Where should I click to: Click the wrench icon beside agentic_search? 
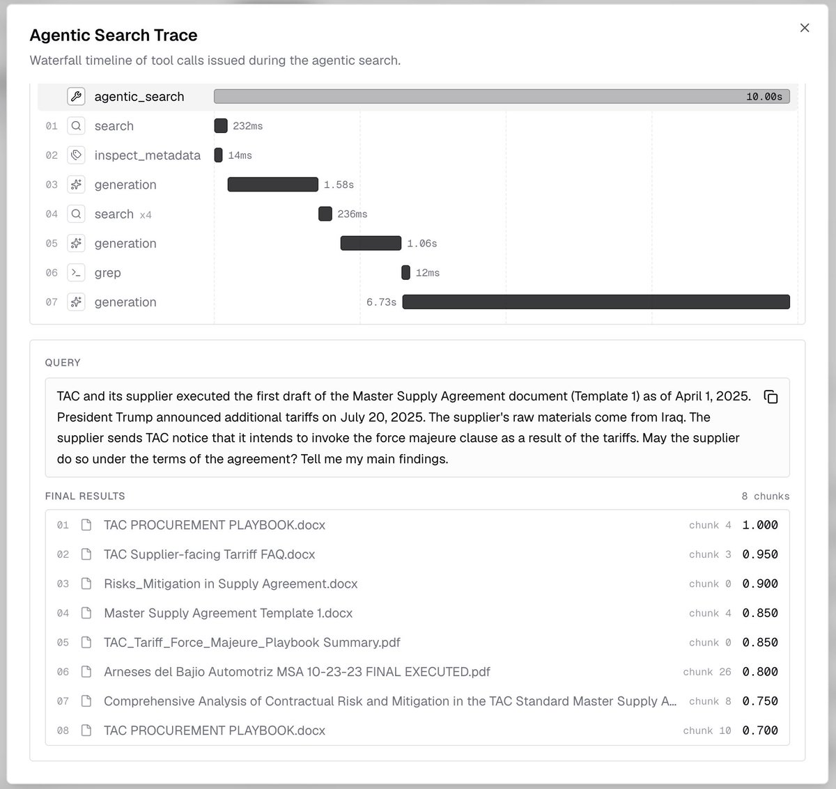[x=76, y=97]
